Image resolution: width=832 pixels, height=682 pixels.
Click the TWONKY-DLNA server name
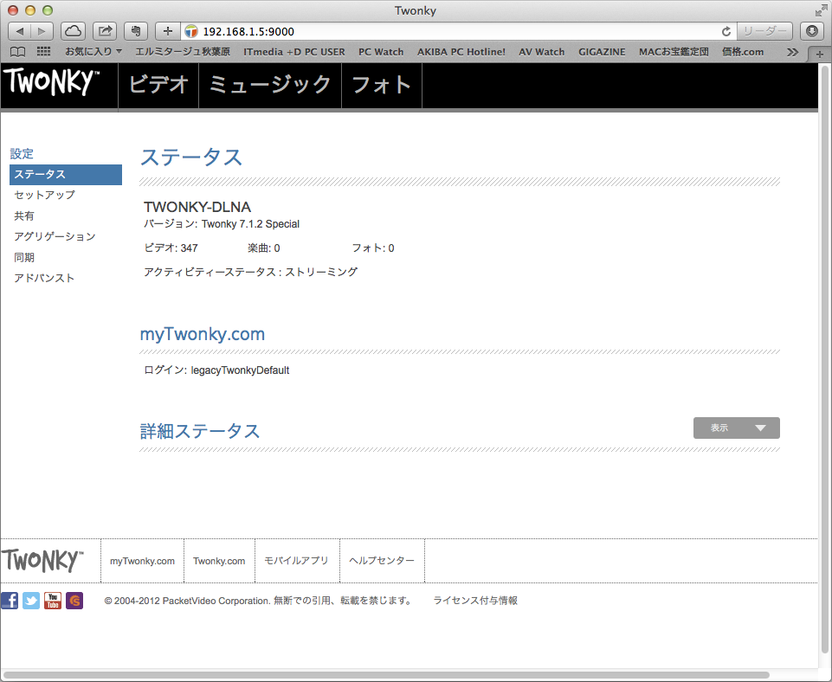click(x=197, y=207)
